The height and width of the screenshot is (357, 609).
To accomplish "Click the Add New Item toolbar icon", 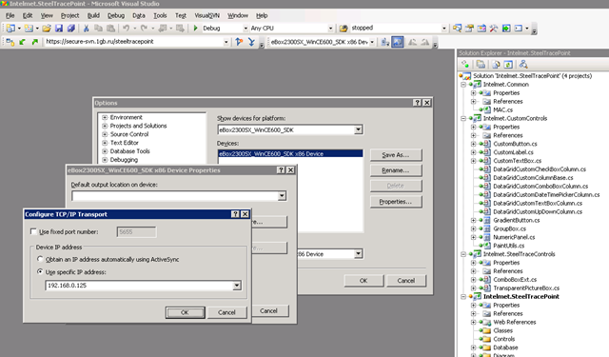I will 29,28.
